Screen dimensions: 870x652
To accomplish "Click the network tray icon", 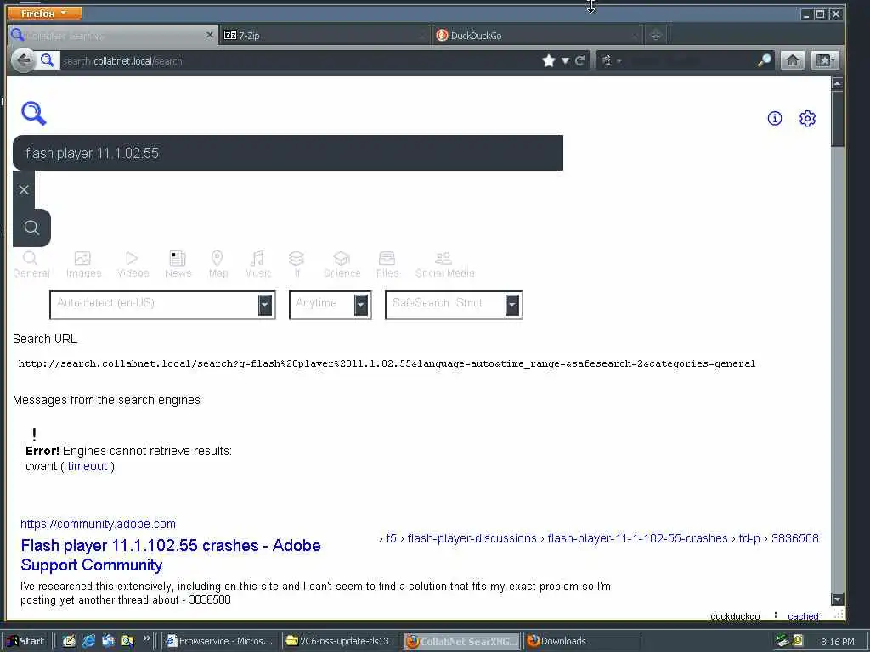I will [782, 641].
